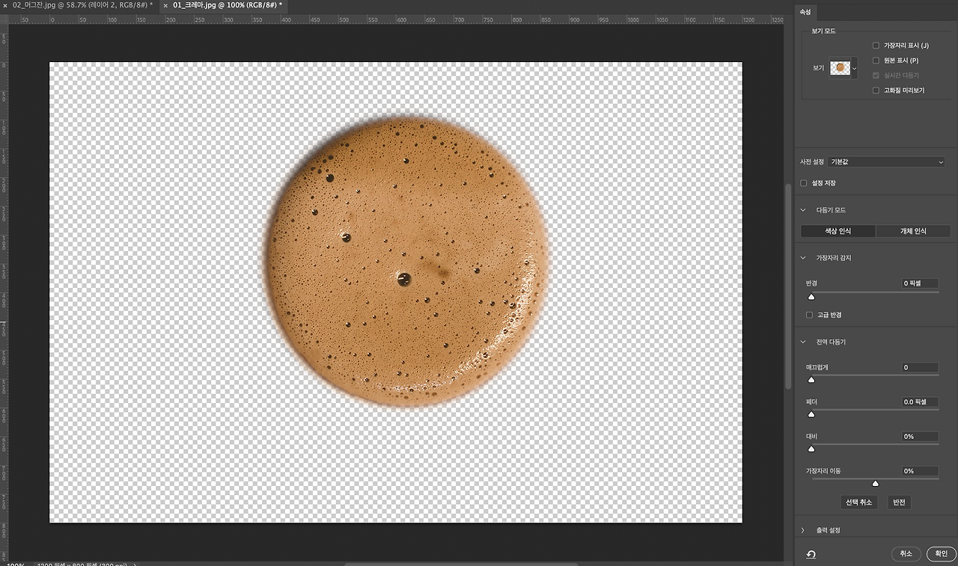Collapse the 다듬기 모드 section
The width and height of the screenshot is (958, 566).
(803, 210)
